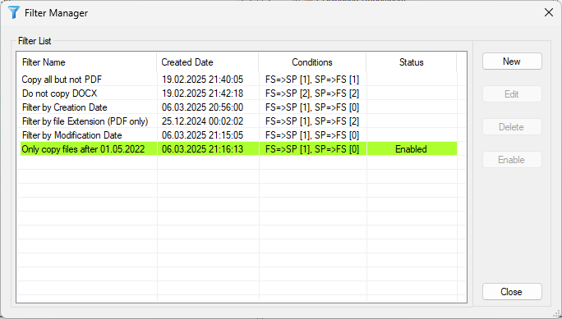Screen dimensions: 562x319
Task: Click conditions cell of 'Do not copy DOCX'
Action: click(312, 93)
